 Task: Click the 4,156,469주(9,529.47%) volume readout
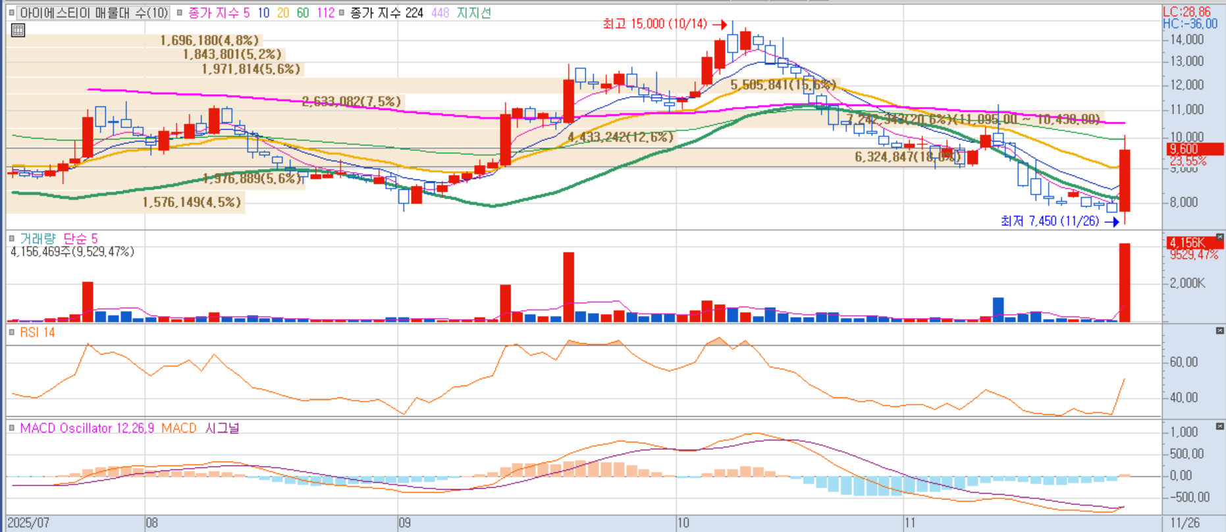[x=72, y=251]
